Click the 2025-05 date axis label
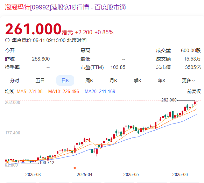Viewport: 204px width, 183px height. coord(131,174)
